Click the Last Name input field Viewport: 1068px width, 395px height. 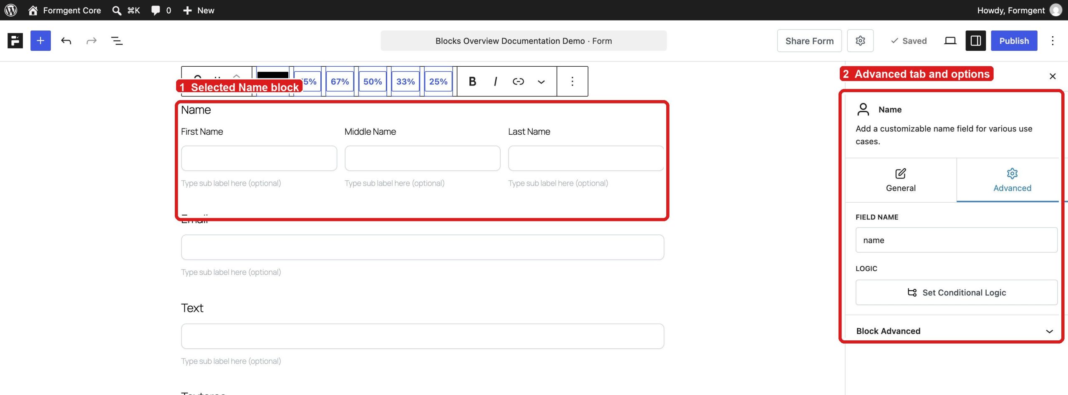[x=586, y=158]
